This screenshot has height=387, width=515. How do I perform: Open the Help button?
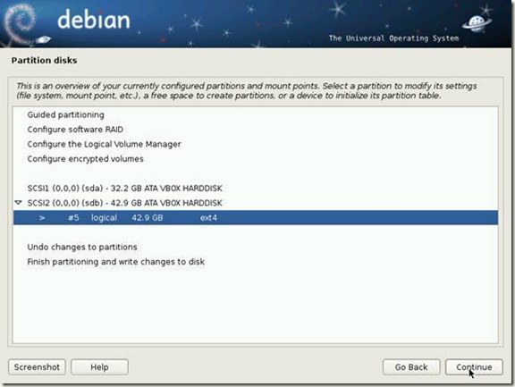point(99,367)
